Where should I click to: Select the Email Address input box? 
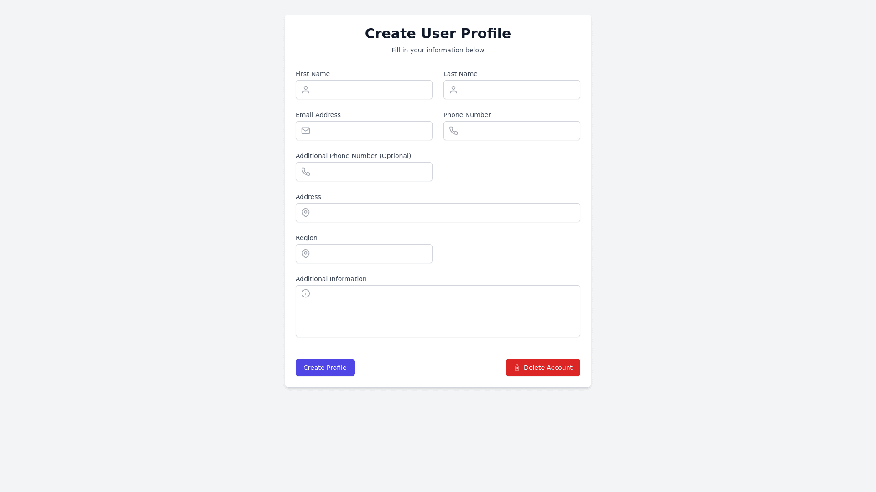[x=372, y=131]
